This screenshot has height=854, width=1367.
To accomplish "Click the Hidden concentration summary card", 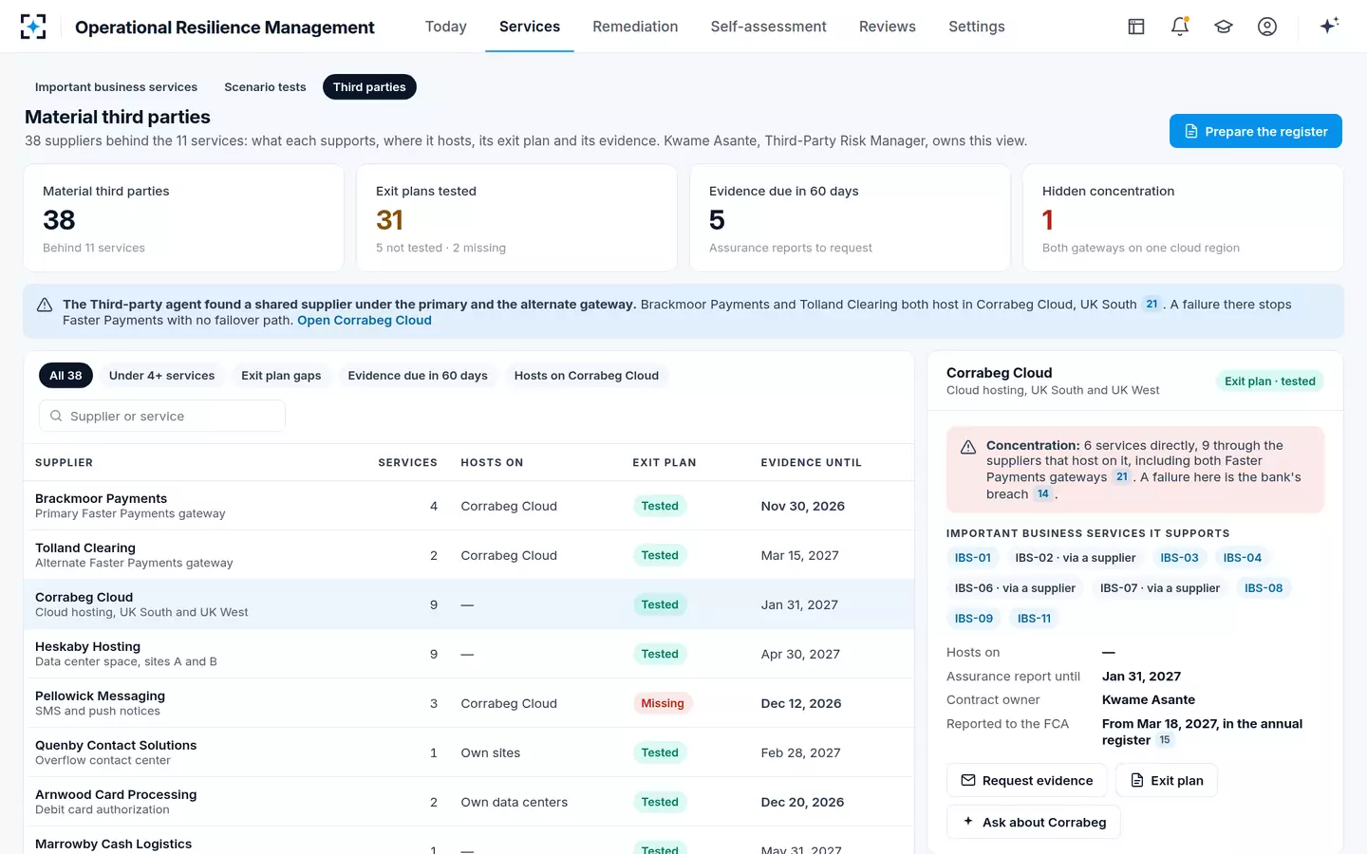I will click(1183, 218).
